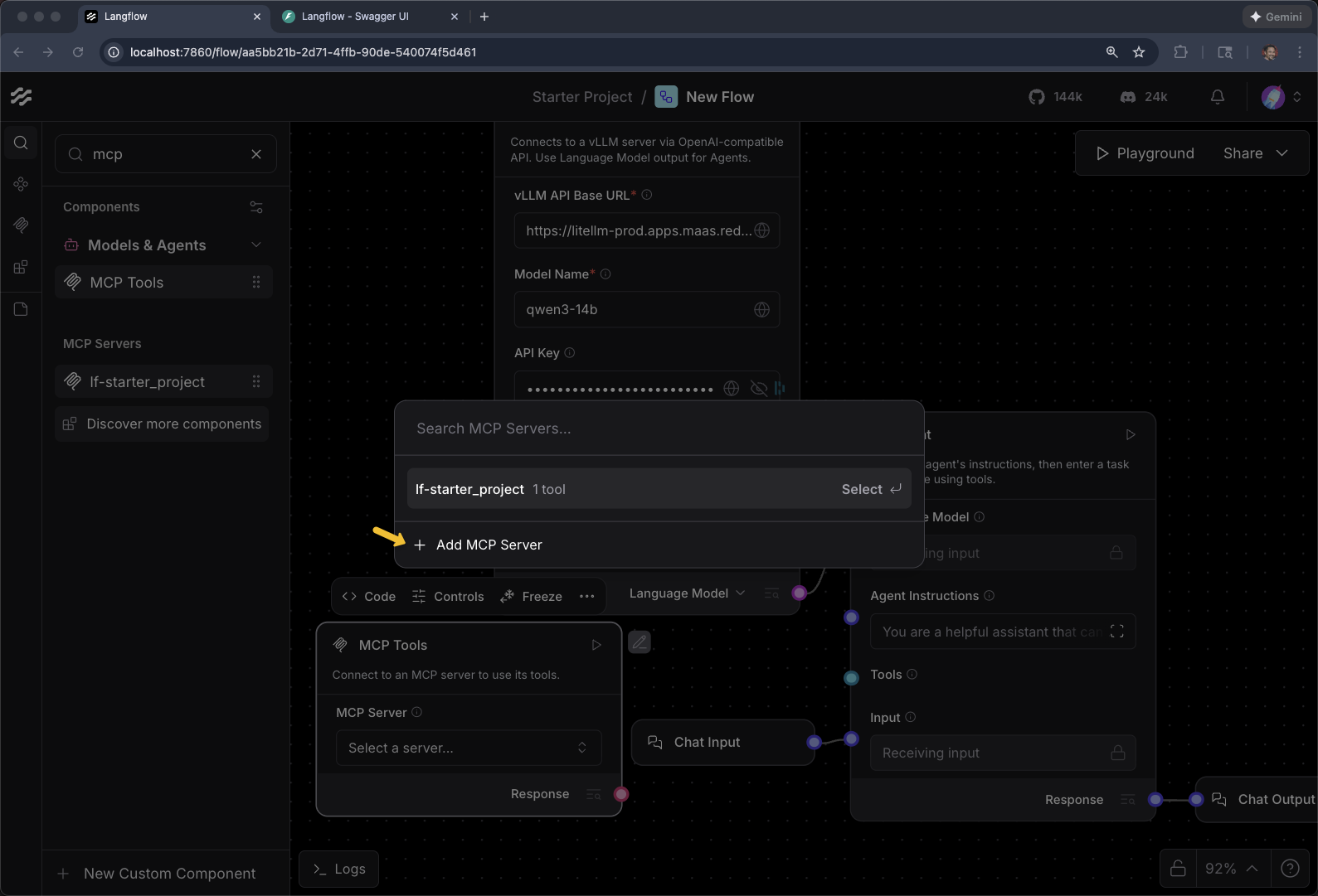Image resolution: width=1318 pixels, height=896 pixels.
Task: Click the MCP Tools node run icon
Action: 596,645
